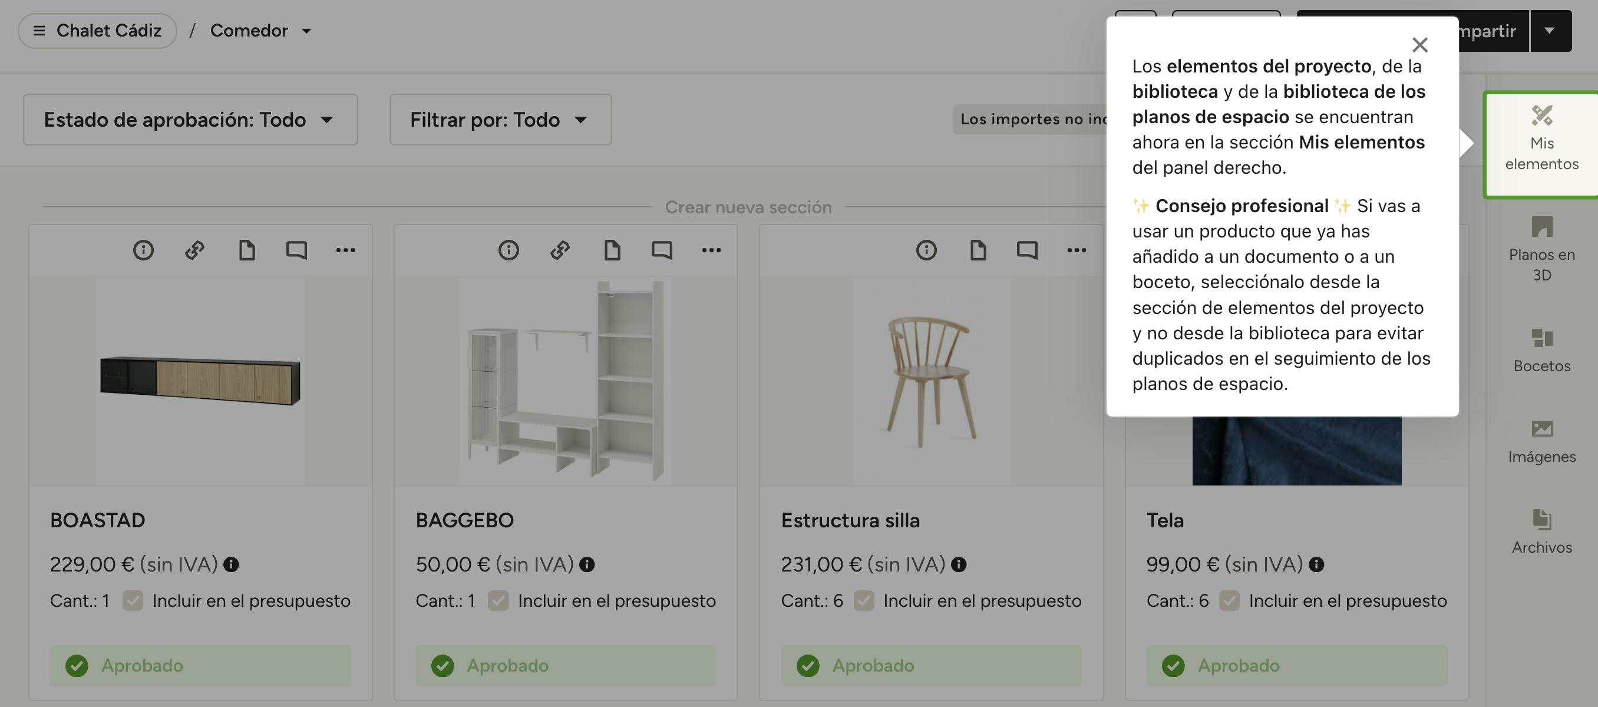Viewport: 1598px width, 707px height.
Task: Click the link icon on BAGGEBO card
Action: pyautogui.click(x=560, y=250)
